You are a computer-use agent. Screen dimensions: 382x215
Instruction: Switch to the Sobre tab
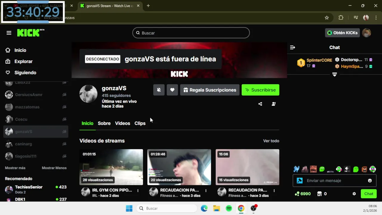pos(104,123)
